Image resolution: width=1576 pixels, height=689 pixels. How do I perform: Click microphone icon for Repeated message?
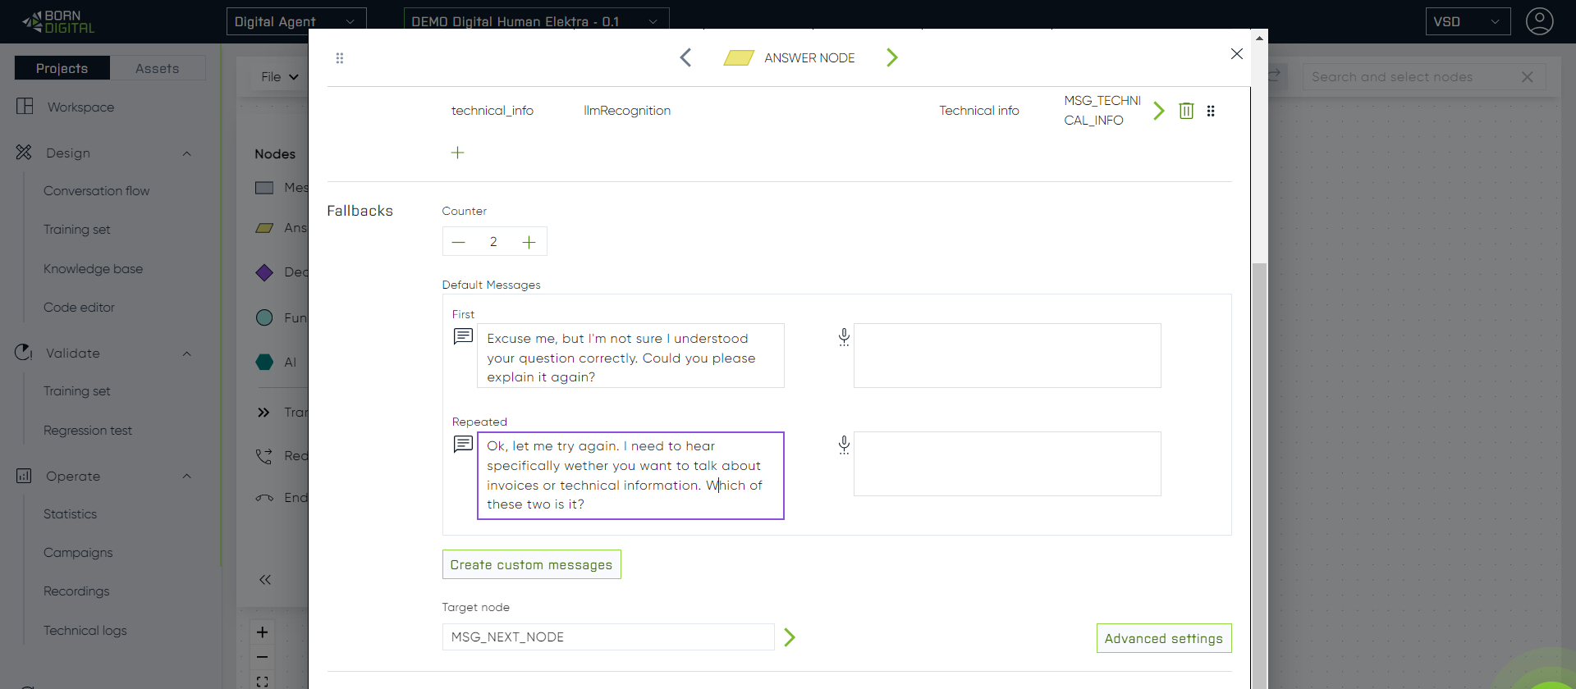coord(844,445)
